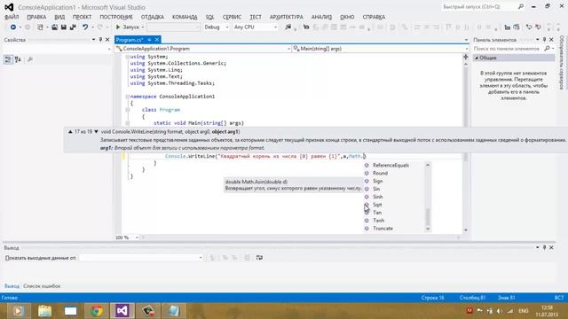Switch to the Program.cs tab
Screen dimensions: 568x319
130,40
